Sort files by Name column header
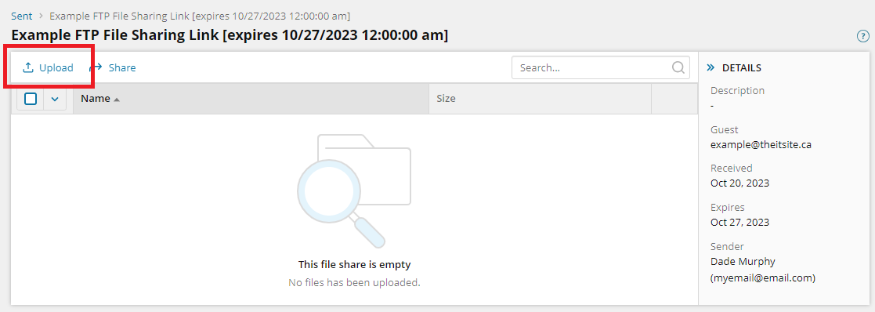The width and height of the screenshot is (875, 312). pyautogui.click(x=96, y=99)
